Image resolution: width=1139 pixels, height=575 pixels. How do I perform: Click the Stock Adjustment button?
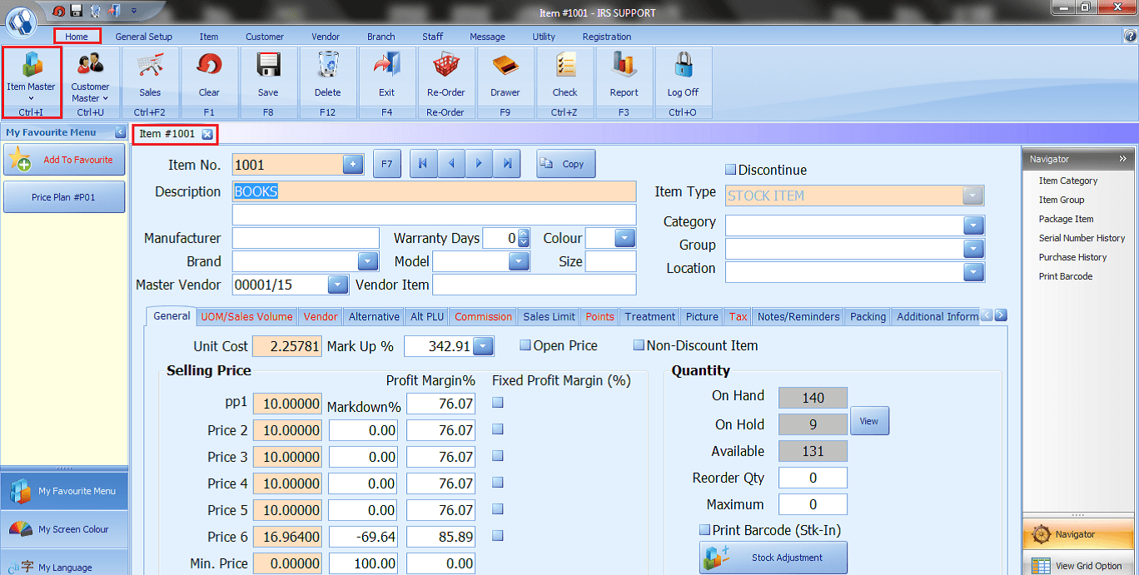(x=773, y=558)
